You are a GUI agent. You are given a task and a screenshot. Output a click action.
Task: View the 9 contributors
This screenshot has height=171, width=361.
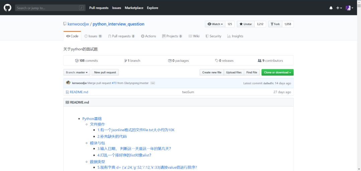270,61
